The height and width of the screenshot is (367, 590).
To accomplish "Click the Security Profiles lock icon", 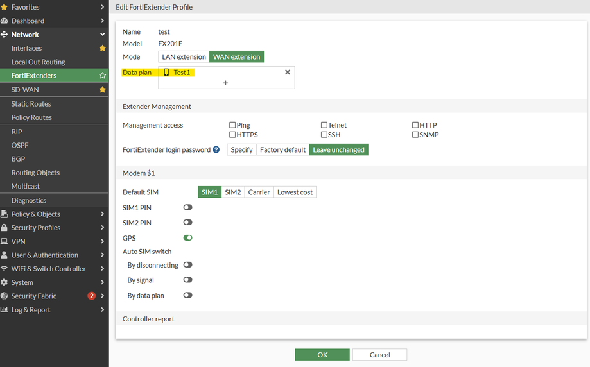I will pyautogui.click(x=4, y=228).
